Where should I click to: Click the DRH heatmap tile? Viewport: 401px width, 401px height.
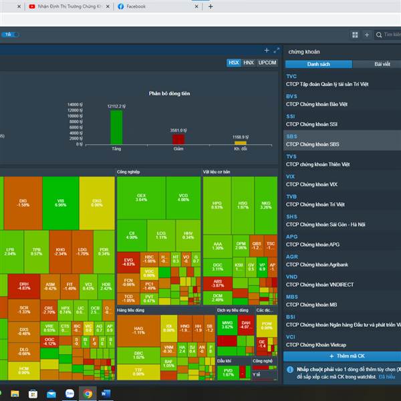pyautogui.click(x=24, y=287)
